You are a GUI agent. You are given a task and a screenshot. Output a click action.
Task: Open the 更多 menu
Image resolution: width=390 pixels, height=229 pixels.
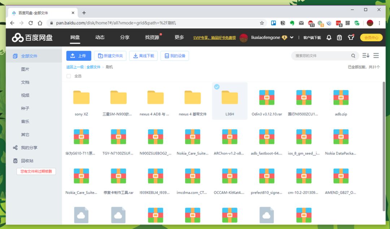coord(179,37)
